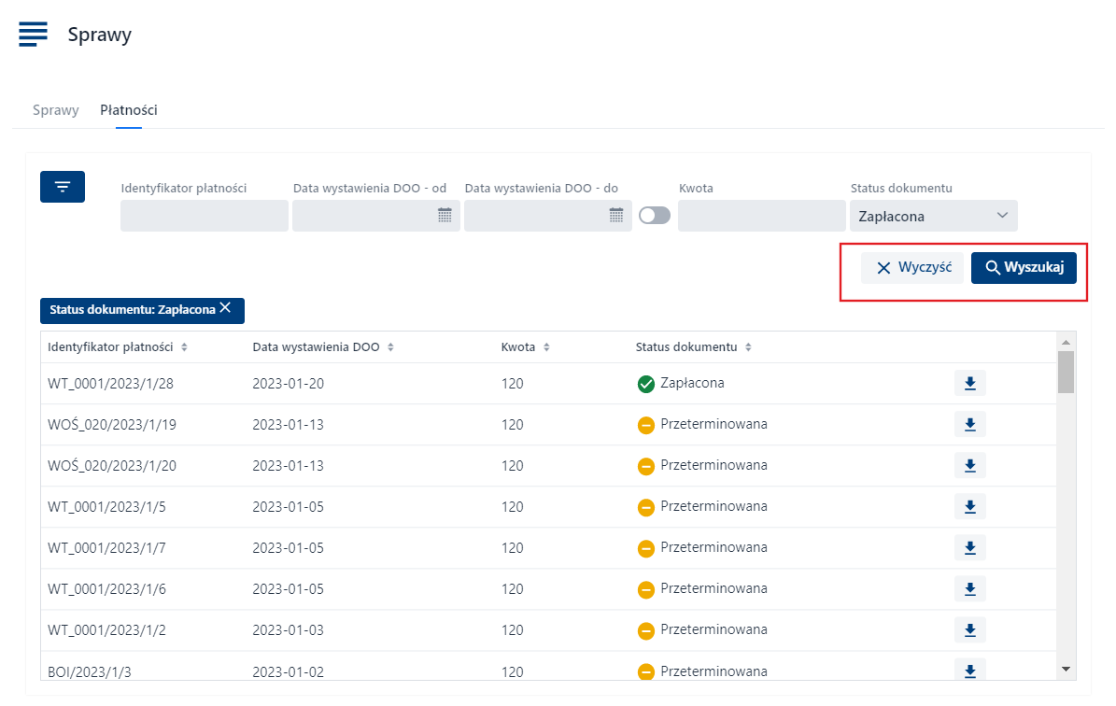Viewport: 1116px width, 706px height.
Task: Remove the Status dokumentu: Zapłacona filter chip
Action: 225,309
